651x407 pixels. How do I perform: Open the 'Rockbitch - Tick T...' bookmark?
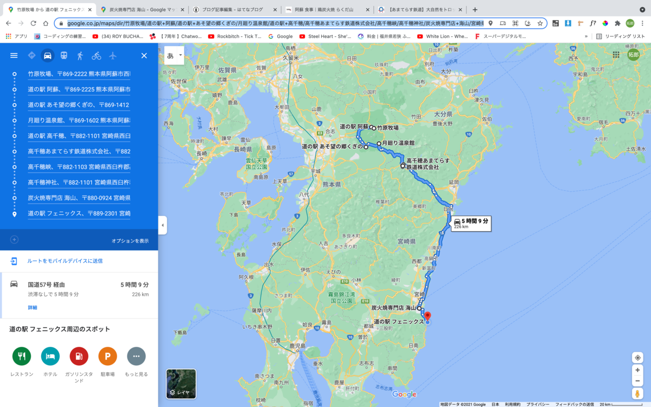click(x=234, y=36)
